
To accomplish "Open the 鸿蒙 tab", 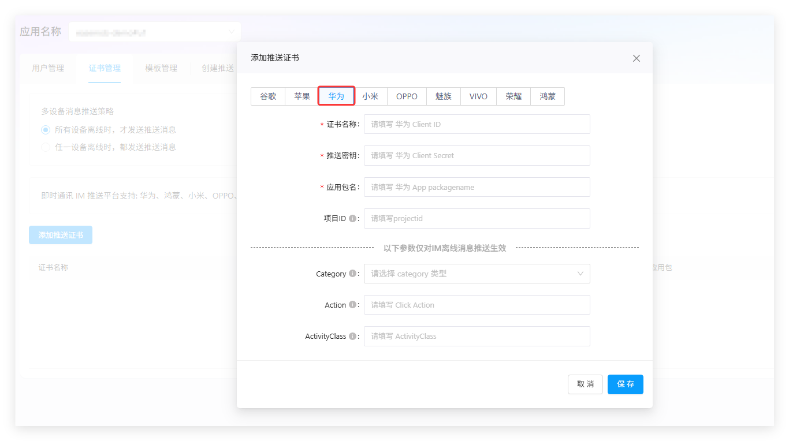I will click(547, 96).
